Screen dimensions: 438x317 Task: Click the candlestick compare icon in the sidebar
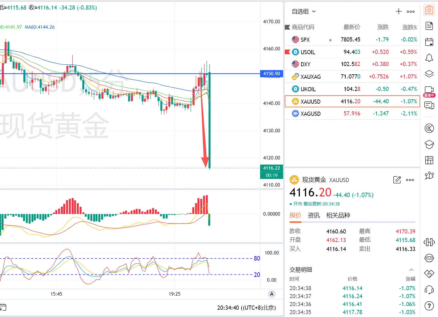point(429,242)
